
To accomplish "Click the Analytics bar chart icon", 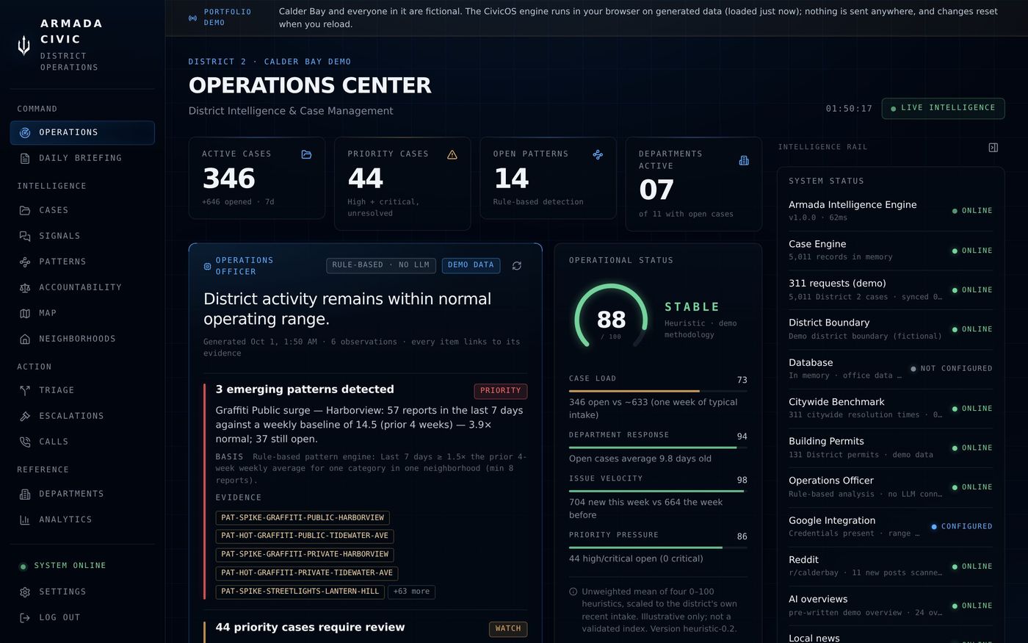I will point(25,520).
